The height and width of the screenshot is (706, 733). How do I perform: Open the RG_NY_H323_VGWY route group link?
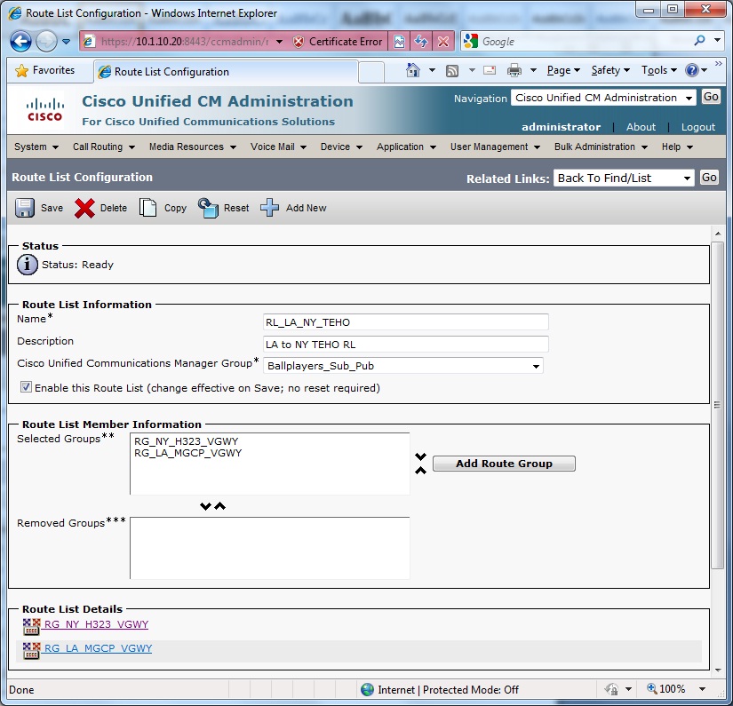click(x=96, y=624)
